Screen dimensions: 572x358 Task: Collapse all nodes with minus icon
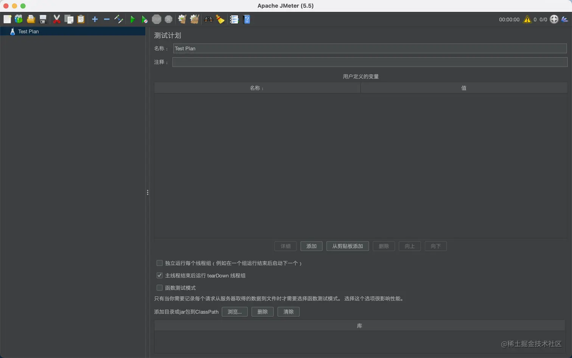[x=107, y=19]
